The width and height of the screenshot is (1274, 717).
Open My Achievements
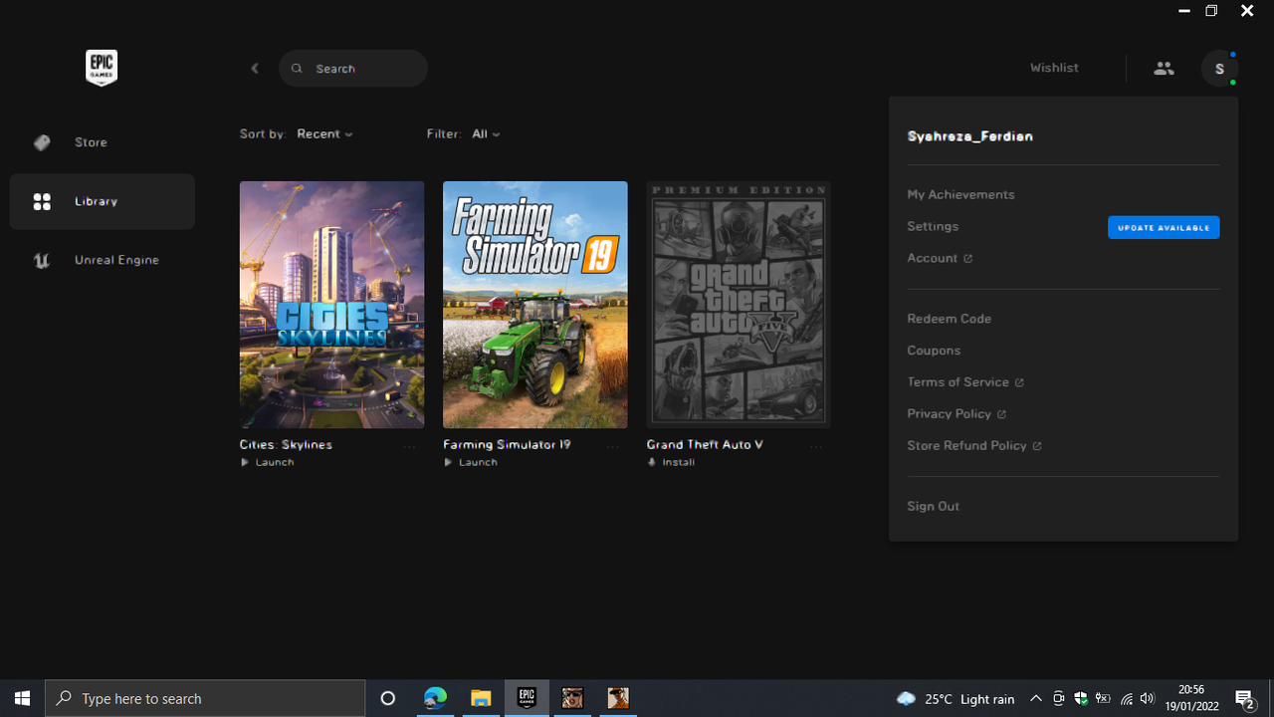960,194
